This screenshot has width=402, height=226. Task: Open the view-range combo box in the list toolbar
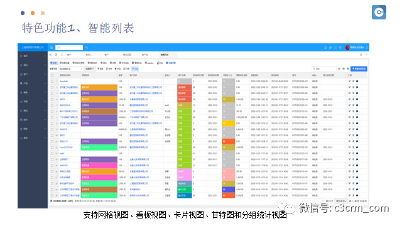tap(71, 68)
